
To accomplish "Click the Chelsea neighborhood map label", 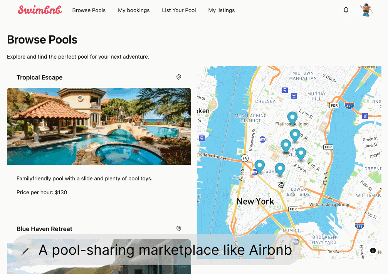I will tap(265, 101).
